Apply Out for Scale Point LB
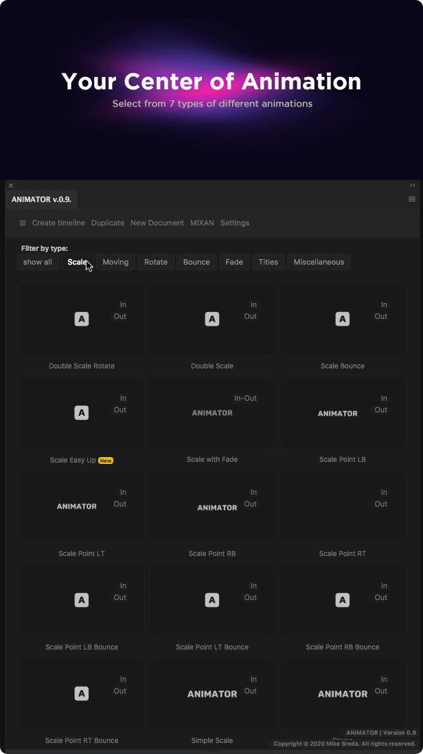The height and width of the screenshot is (754, 423). [x=380, y=410]
